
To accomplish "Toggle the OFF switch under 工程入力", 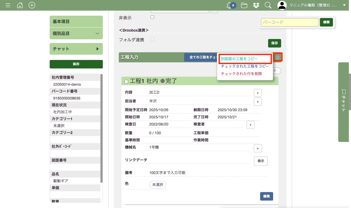I will tap(276, 71).
